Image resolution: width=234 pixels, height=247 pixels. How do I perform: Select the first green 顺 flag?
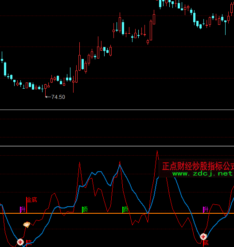point(85,209)
